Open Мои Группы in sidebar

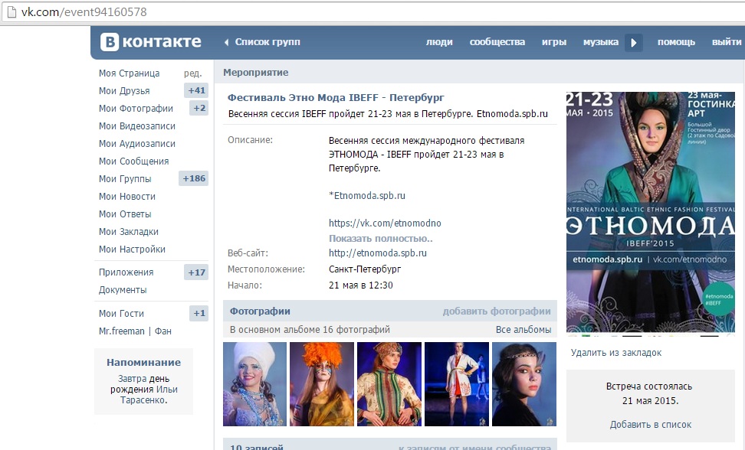point(125,178)
